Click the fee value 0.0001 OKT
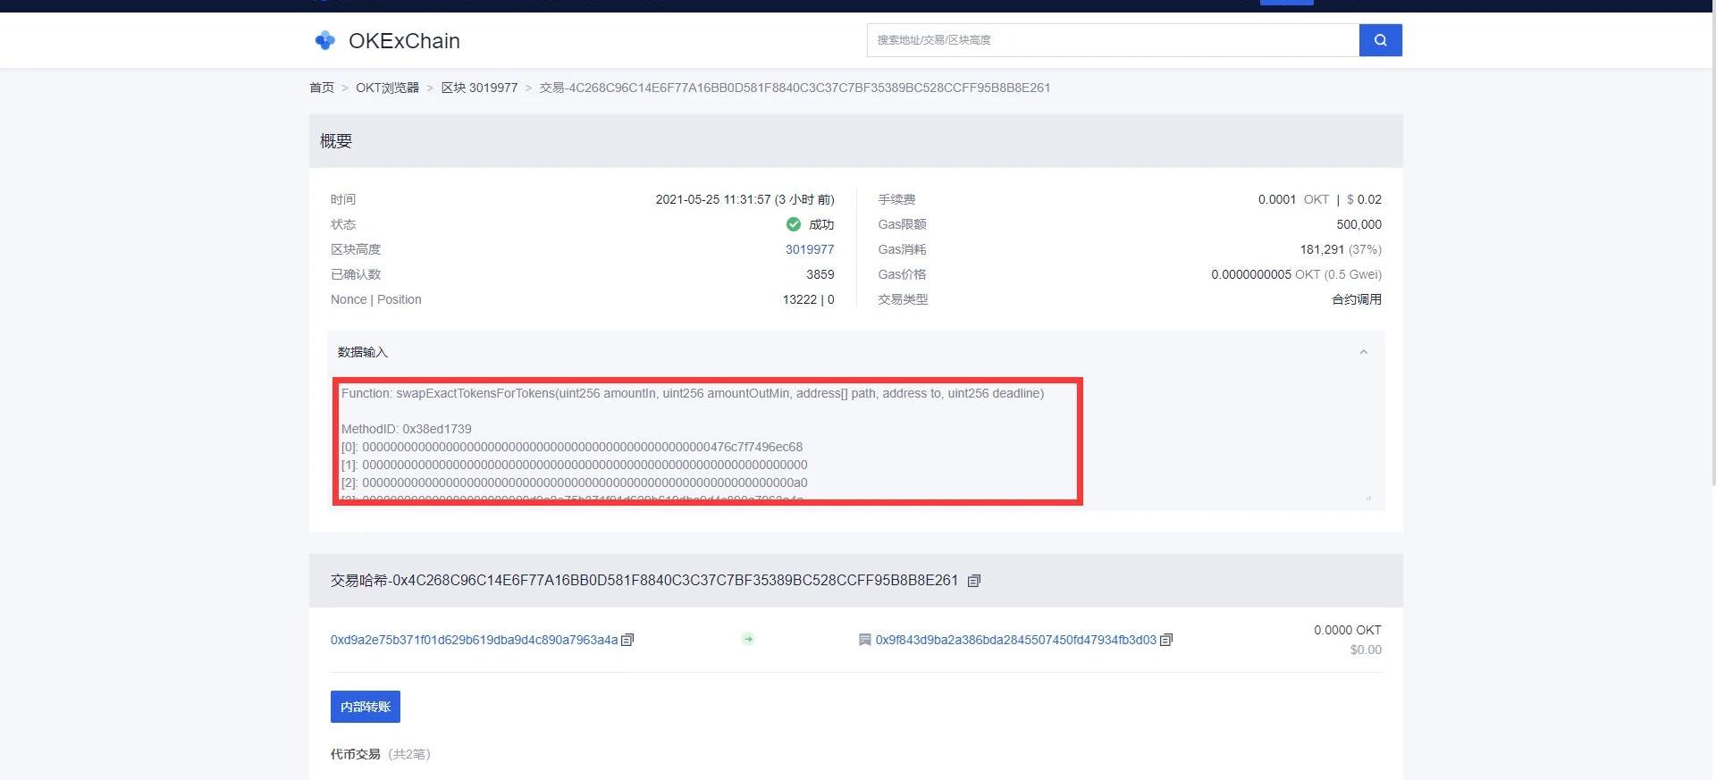 click(x=1293, y=199)
